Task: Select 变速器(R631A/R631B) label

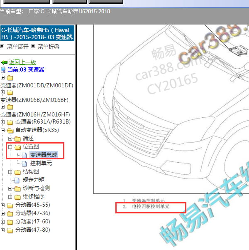Action: (43, 121)
